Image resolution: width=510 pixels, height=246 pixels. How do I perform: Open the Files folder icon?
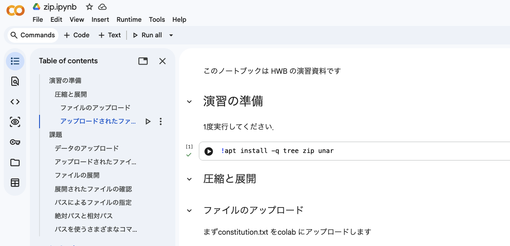click(15, 163)
